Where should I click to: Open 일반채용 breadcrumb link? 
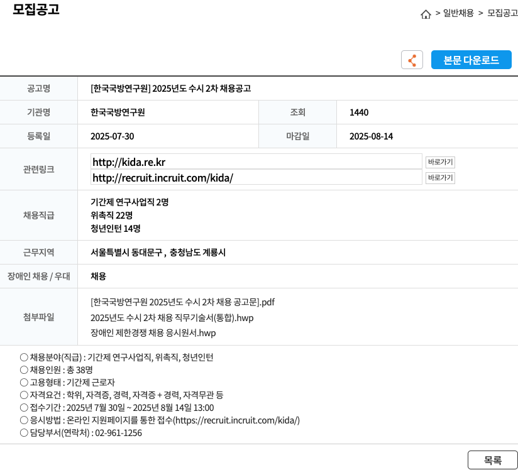tap(458, 13)
